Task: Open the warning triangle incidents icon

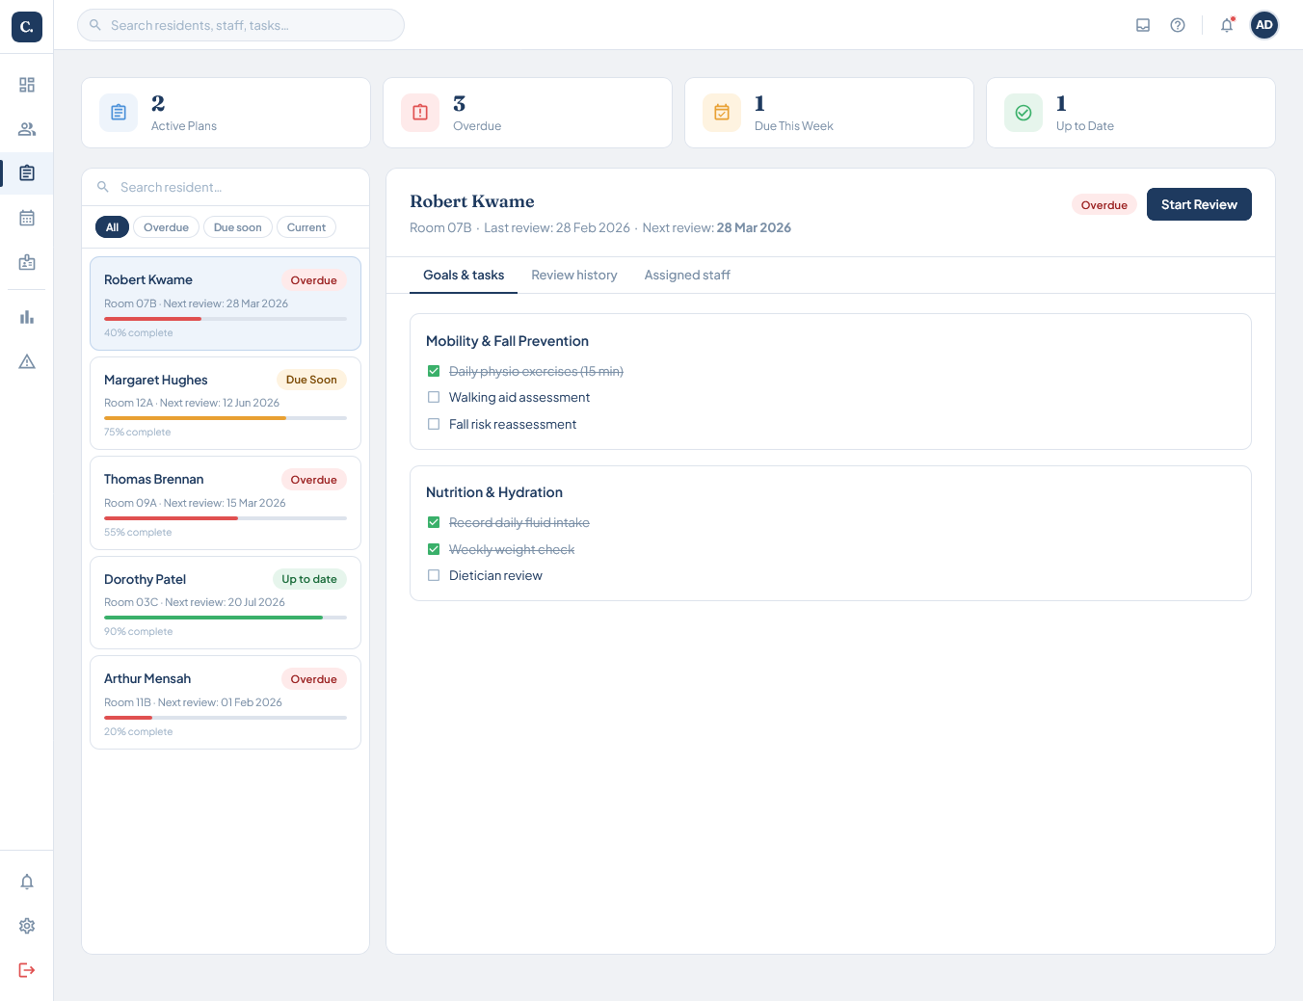Action: (27, 361)
